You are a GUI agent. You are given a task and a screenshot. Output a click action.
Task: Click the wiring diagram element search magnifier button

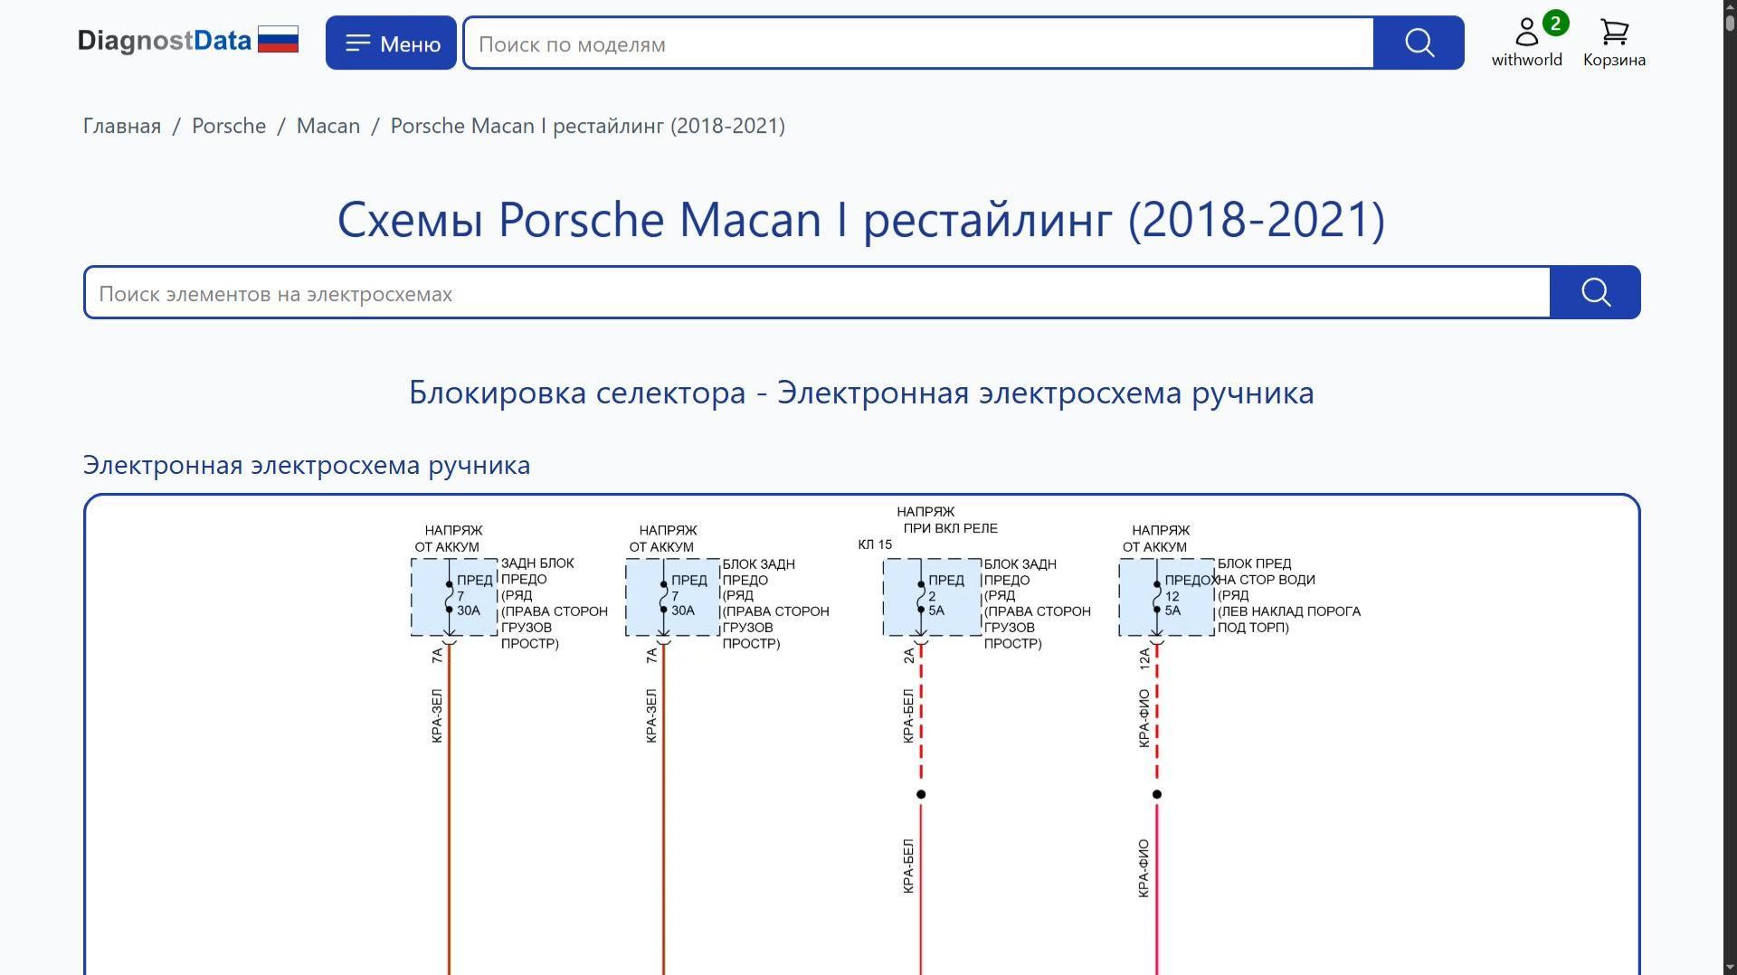[x=1595, y=292]
